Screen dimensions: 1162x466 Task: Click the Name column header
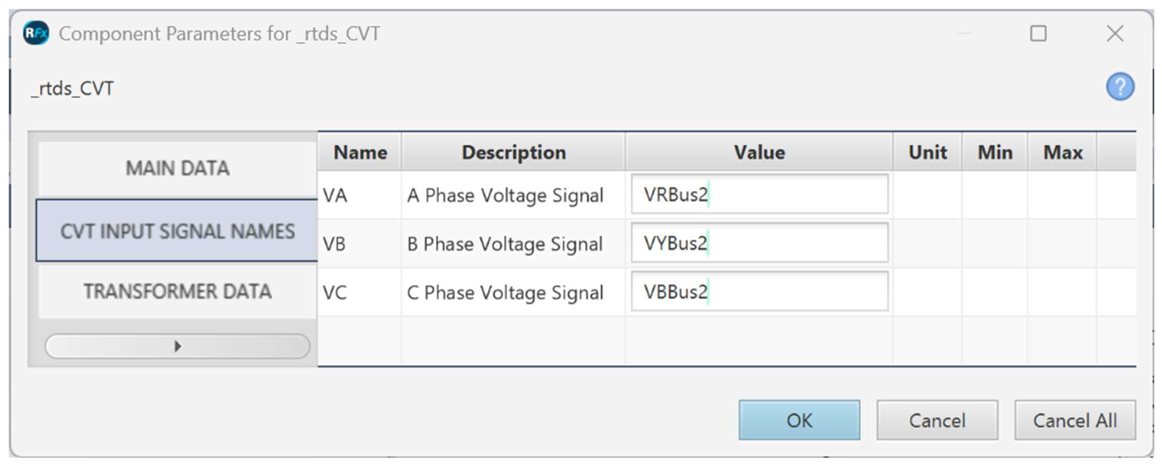359,152
